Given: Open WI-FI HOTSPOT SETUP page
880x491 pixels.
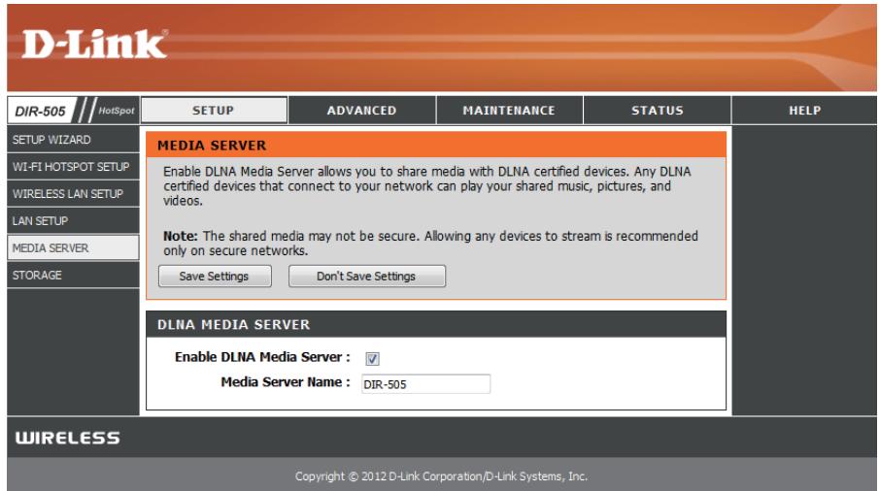Looking at the screenshot, I should point(73,167).
